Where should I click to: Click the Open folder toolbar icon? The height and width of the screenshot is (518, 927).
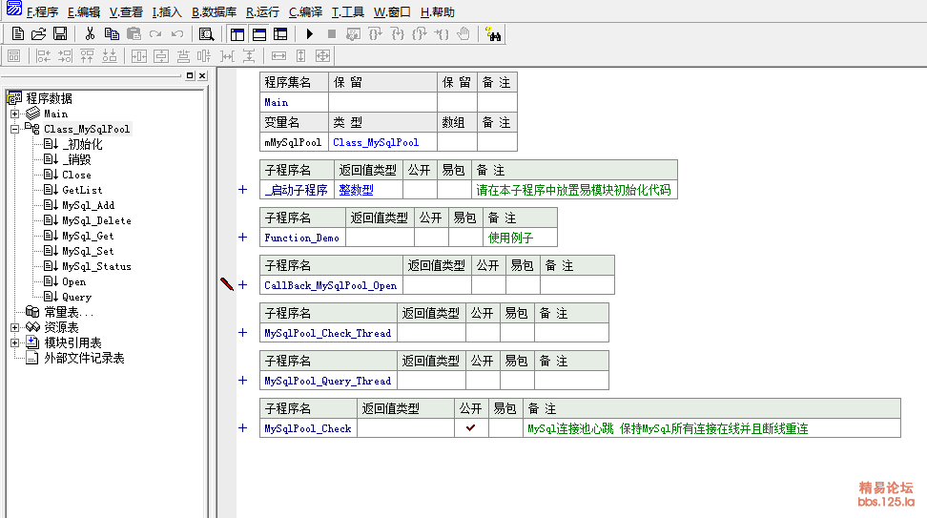click(38, 33)
